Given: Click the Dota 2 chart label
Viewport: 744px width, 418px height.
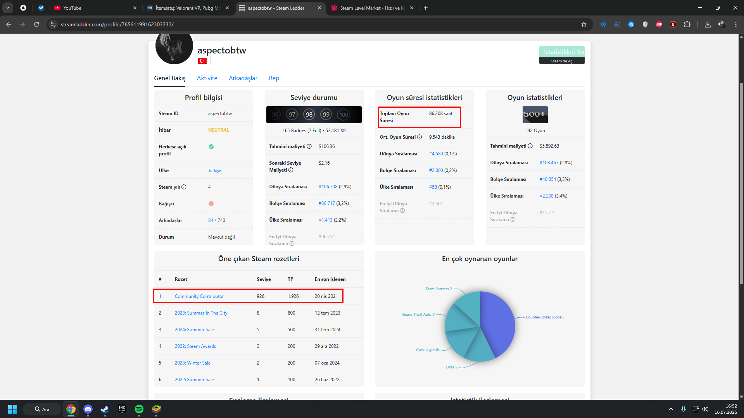Looking at the screenshot, I should click(x=452, y=367).
